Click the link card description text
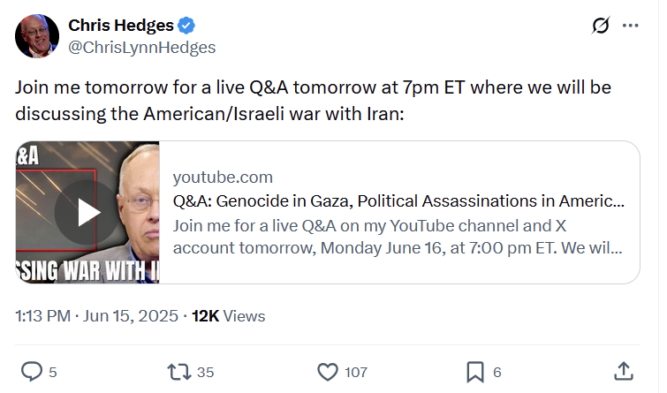 pos(398,237)
